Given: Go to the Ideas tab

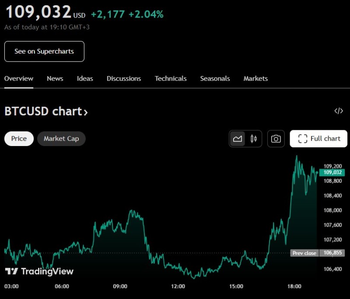Looking at the screenshot, I should point(85,79).
